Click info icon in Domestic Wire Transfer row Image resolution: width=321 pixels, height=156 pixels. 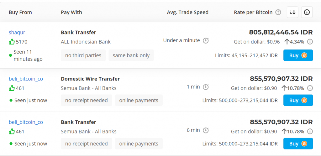[x=310, y=88]
